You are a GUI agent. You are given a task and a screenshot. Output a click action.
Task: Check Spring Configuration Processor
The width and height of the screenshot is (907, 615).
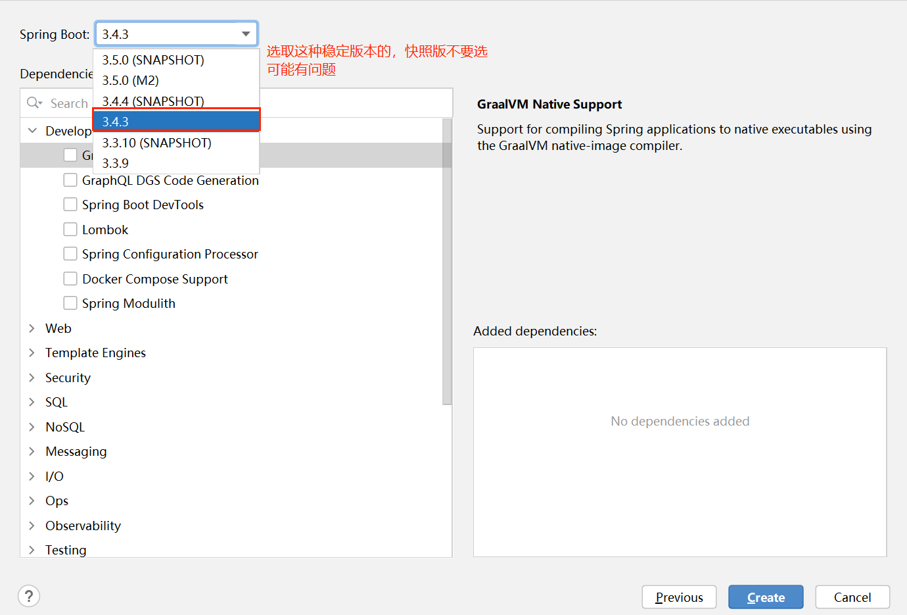tap(70, 254)
